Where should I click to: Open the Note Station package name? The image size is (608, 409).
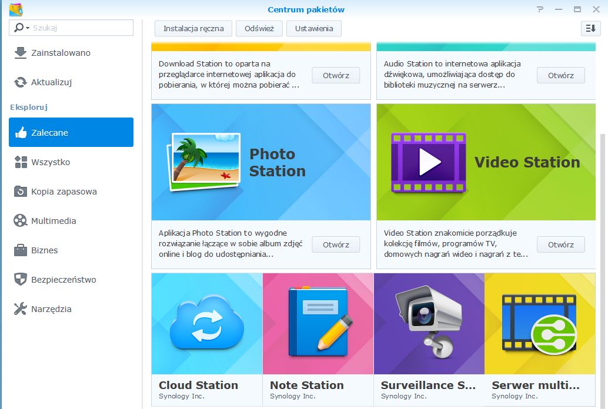[x=307, y=385]
